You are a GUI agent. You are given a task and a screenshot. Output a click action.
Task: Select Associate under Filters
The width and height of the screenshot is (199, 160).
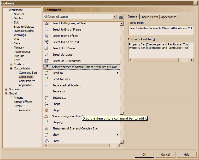[25, 110]
